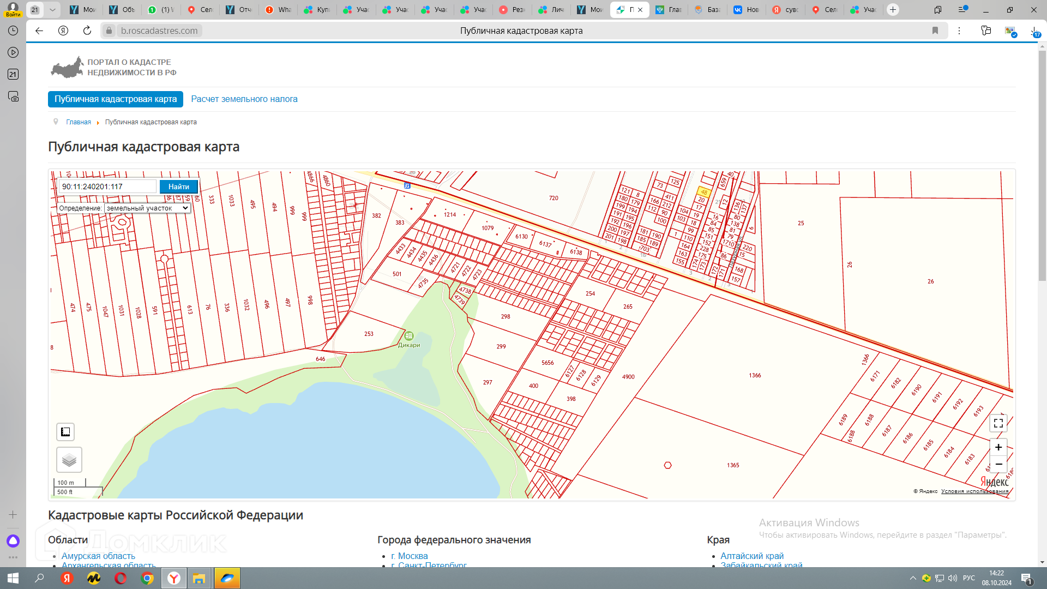Viewport: 1047px width, 589px height.
Task: Reload the page with the refresh icon
Action: click(x=87, y=31)
